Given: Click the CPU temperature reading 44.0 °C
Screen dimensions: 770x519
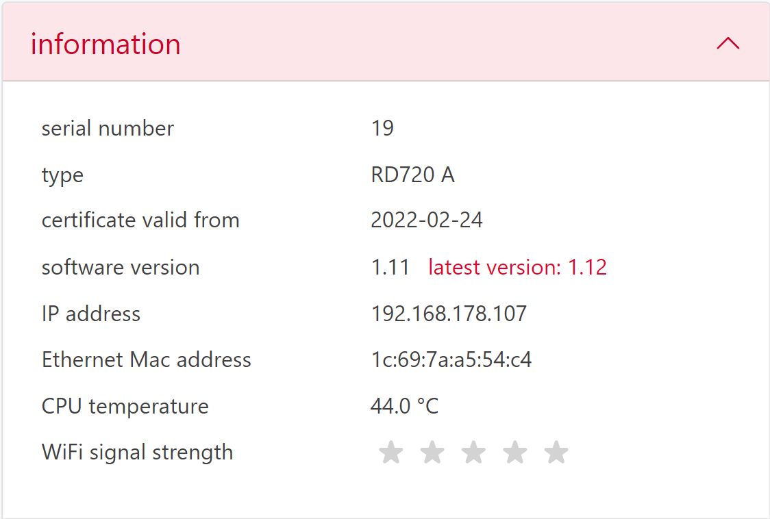Looking at the screenshot, I should pyautogui.click(x=404, y=406).
